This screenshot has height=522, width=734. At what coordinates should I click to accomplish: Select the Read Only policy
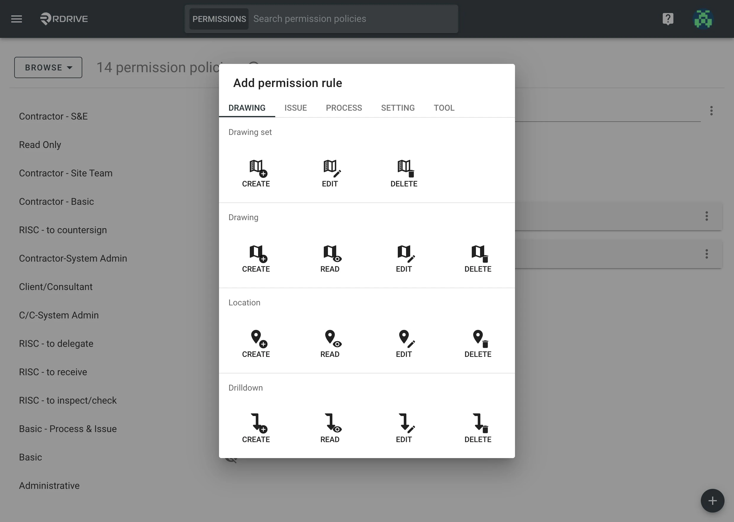(40, 145)
